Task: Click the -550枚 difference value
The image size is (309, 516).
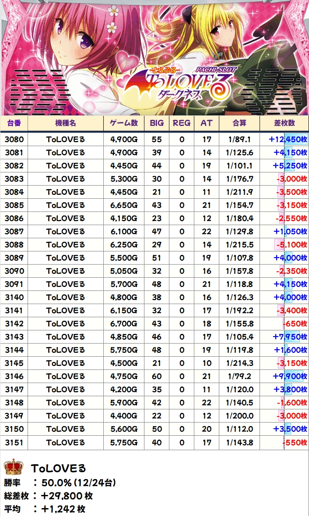Action: point(295,442)
